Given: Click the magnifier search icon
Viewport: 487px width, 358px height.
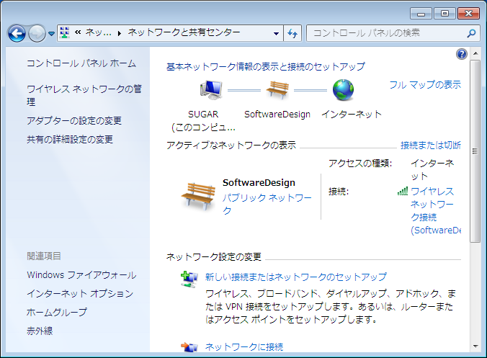Looking at the screenshot, I should (471, 33).
